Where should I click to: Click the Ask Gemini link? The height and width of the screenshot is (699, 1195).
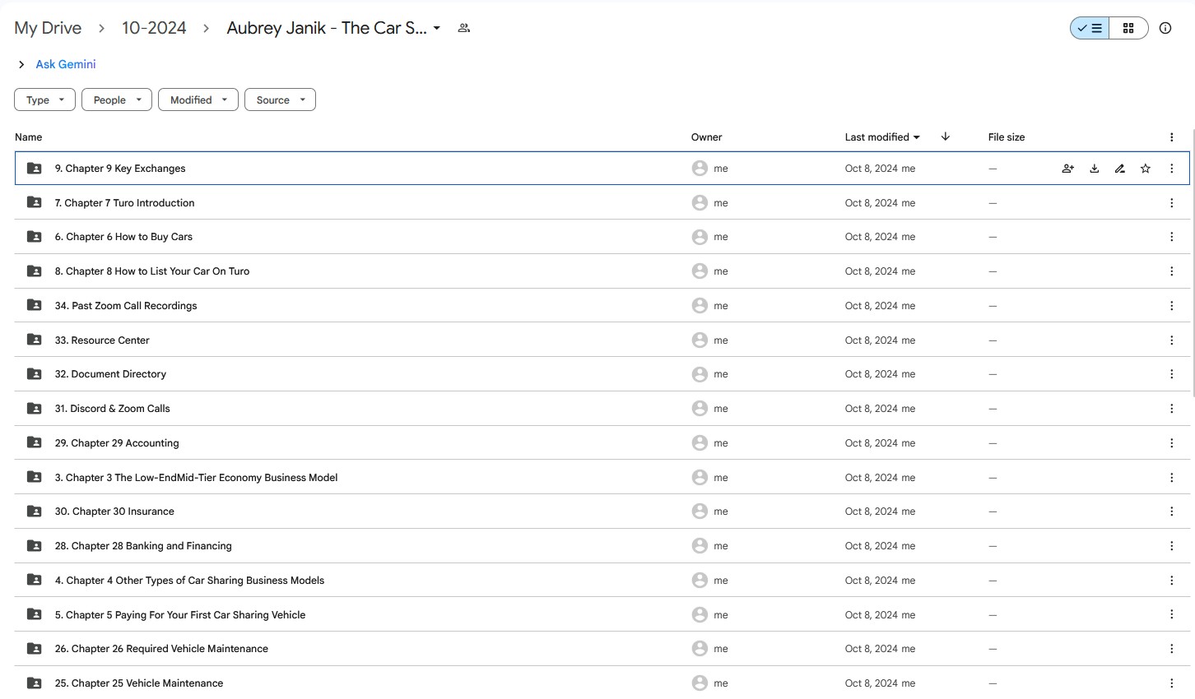[66, 64]
